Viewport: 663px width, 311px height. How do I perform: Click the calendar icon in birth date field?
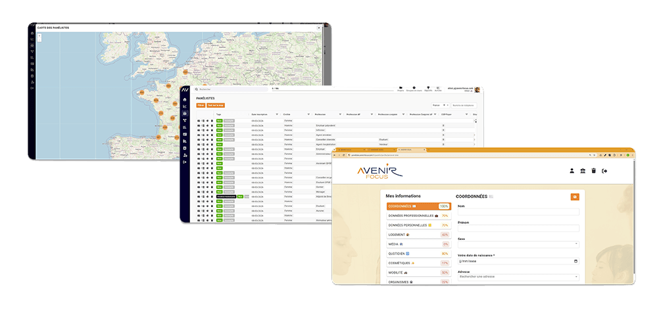(x=576, y=261)
